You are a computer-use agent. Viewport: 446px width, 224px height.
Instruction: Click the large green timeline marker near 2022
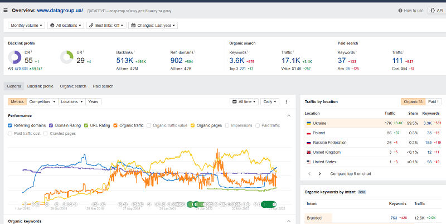tap(190, 204)
